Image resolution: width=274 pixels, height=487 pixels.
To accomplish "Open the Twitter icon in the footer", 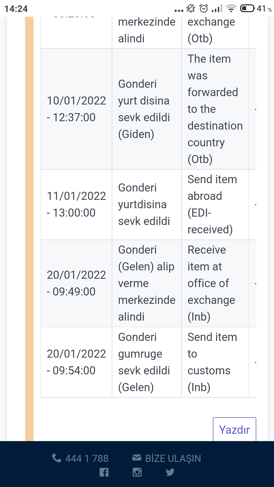I will [x=170, y=472].
